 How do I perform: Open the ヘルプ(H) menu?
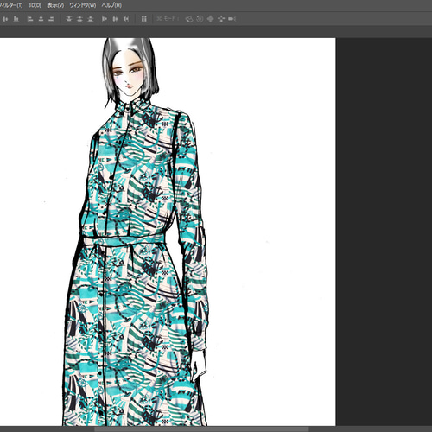(x=111, y=5)
